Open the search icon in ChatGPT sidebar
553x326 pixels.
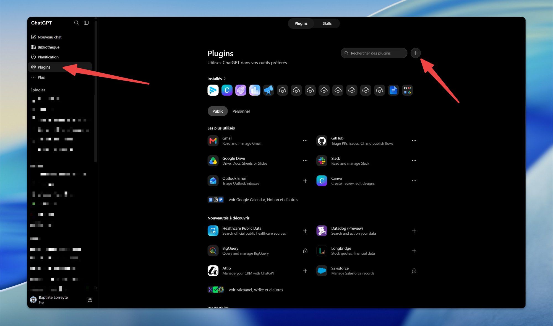tap(76, 23)
